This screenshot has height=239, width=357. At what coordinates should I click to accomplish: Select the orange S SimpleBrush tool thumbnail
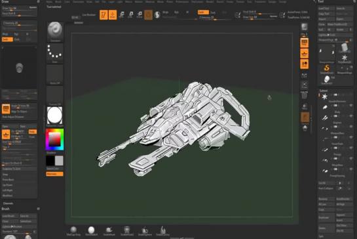point(327,69)
